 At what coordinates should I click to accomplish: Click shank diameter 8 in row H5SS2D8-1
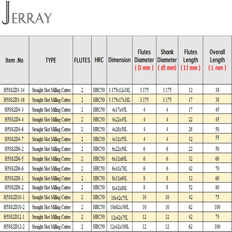[167, 178]
